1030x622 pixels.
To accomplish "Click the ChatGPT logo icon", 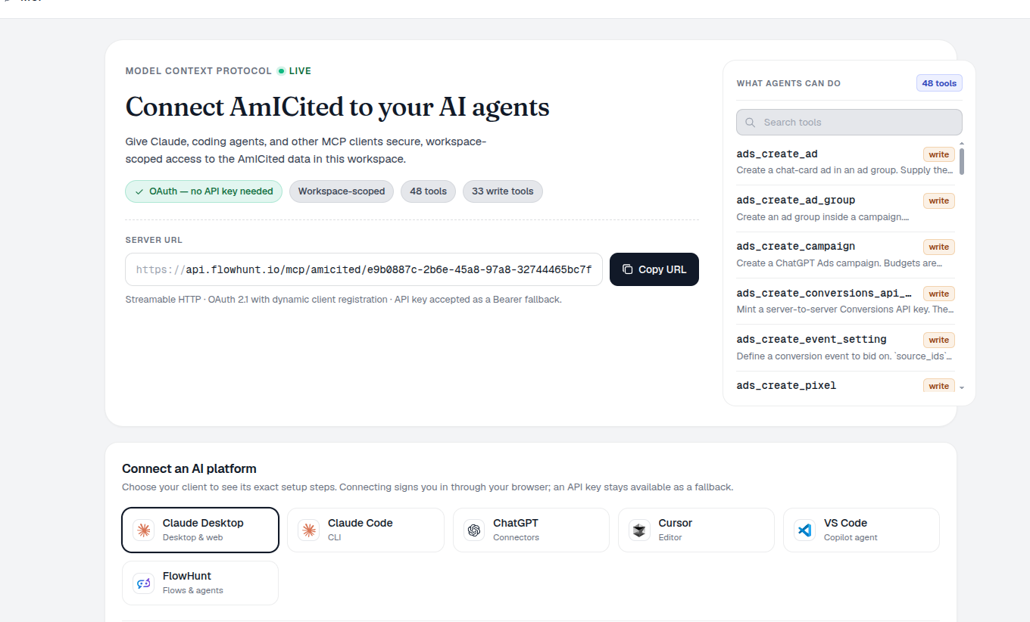I will pyautogui.click(x=474, y=530).
